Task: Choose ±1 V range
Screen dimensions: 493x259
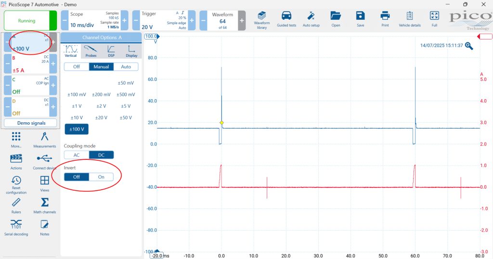Action: point(77,106)
